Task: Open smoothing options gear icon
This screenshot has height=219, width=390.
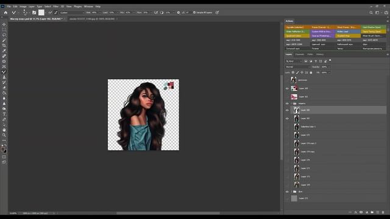Action: tap(179, 12)
